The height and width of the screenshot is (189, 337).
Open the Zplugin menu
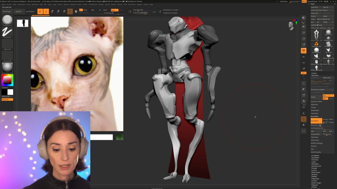[x=140, y=4]
